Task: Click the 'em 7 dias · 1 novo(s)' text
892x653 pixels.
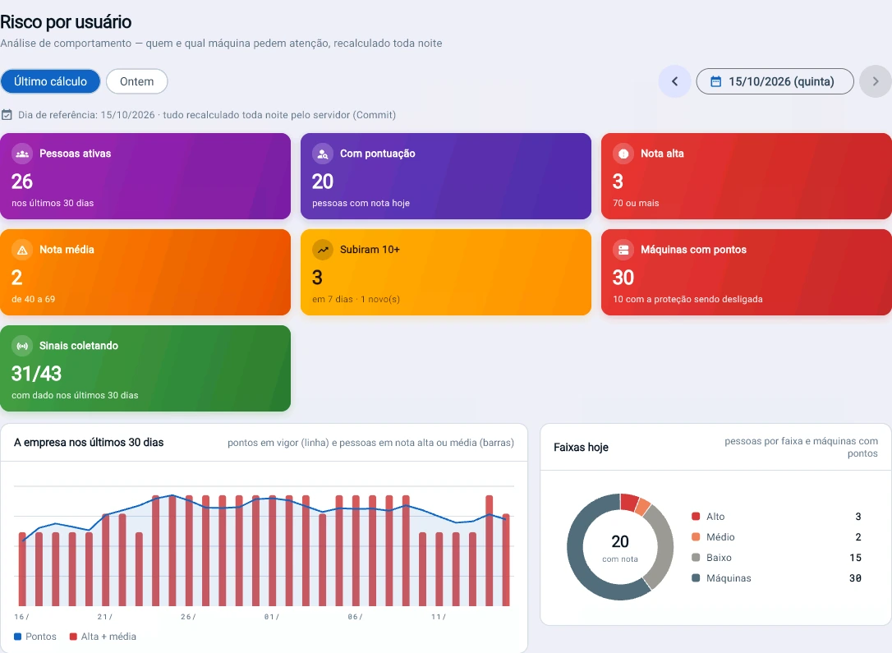Action: [356, 299]
